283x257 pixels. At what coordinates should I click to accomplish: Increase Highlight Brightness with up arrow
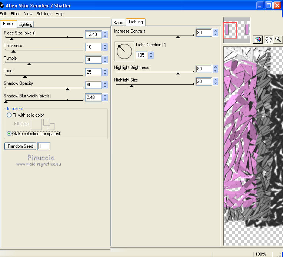tap(215, 67)
